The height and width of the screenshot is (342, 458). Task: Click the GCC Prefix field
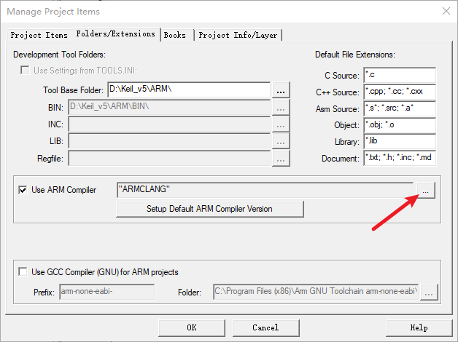click(107, 292)
